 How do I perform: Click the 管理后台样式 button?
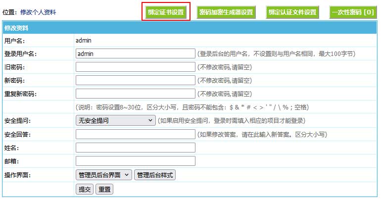(x=155, y=175)
